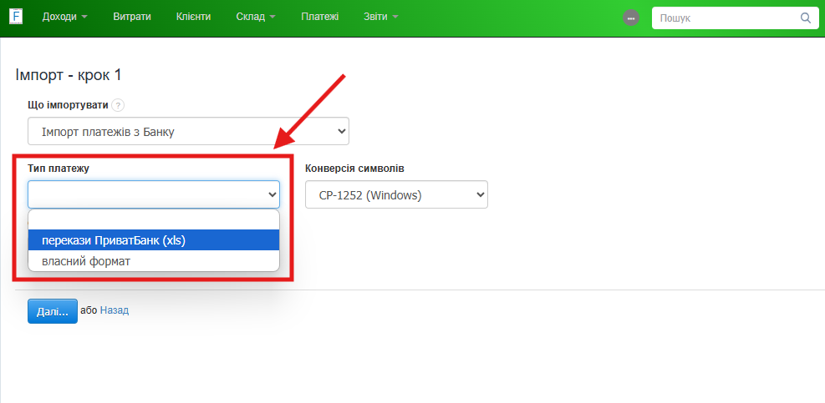Open the Що імпортувати dropdown
The width and height of the screenshot is (825, 403).
188,132
